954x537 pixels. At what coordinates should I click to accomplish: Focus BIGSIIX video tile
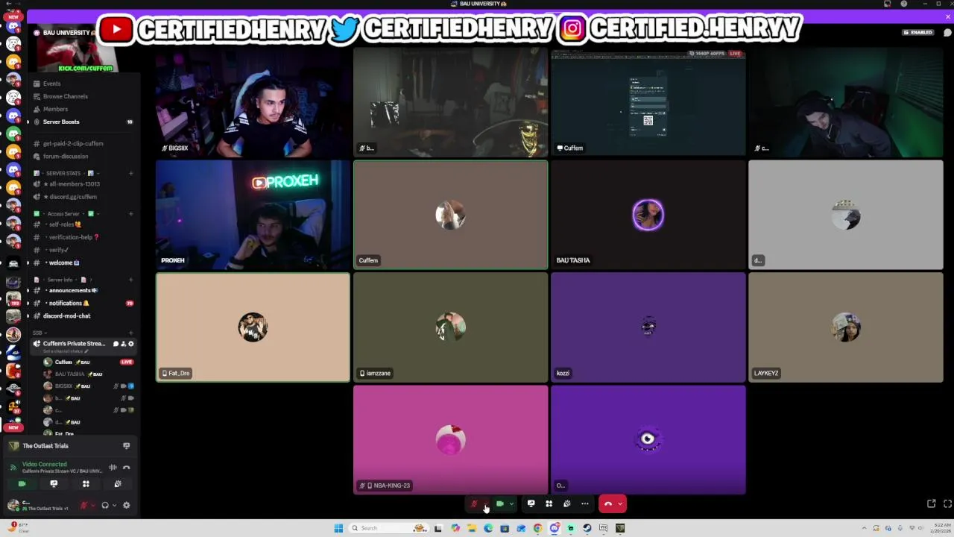pyautogui.click(x=253, y=102)
